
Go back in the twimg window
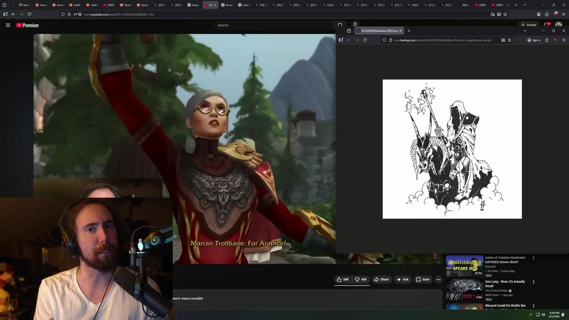pos(349,40)
